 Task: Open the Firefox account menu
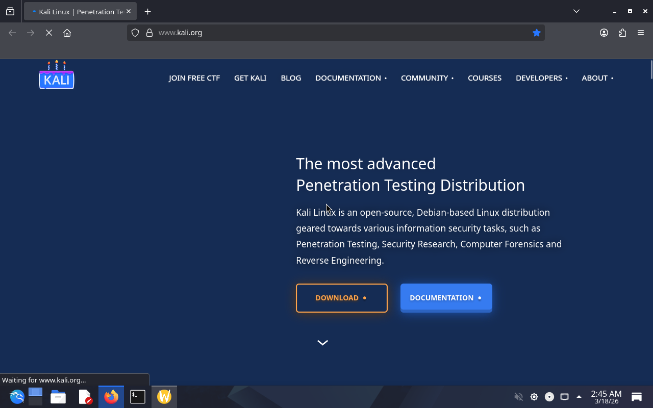604,33
